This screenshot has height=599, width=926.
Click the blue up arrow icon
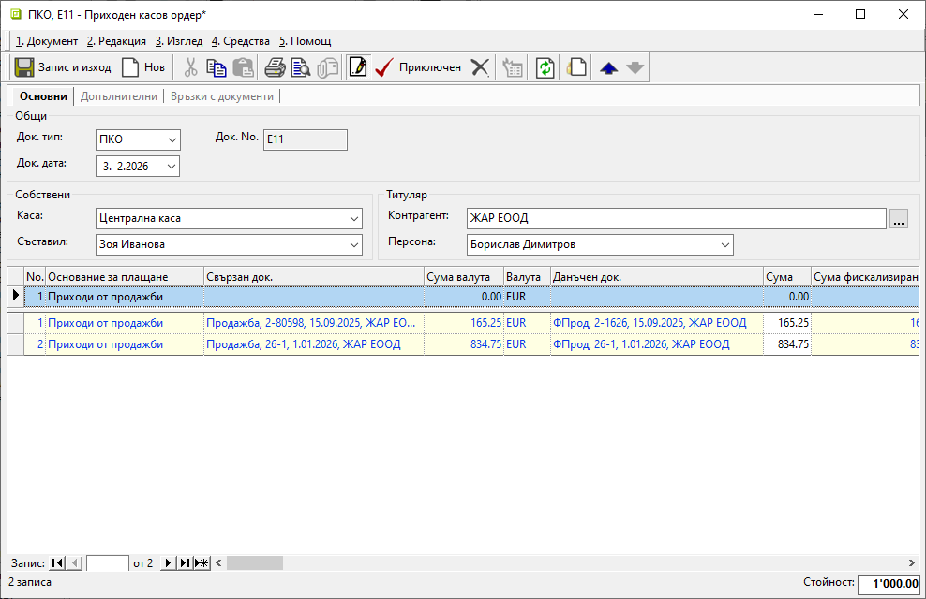click(608, 67)
